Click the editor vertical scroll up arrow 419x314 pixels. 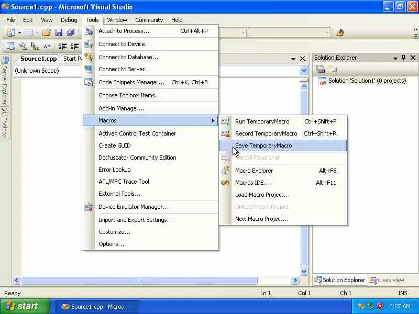(x=304, y=86)
